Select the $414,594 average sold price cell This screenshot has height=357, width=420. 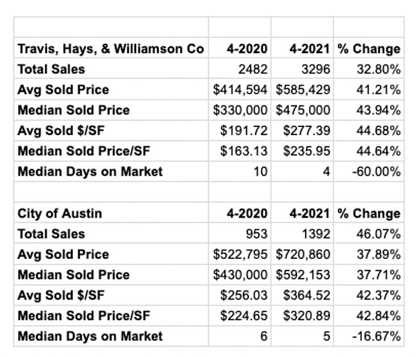pyautogui.click(x=241, y=89)
